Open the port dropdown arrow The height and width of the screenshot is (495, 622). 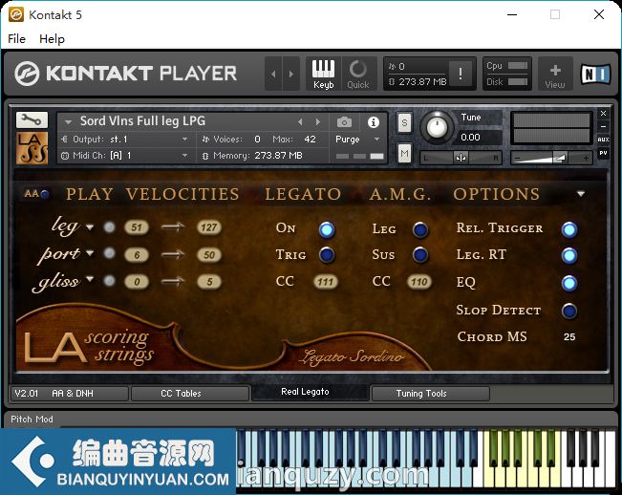click(90, 252)
